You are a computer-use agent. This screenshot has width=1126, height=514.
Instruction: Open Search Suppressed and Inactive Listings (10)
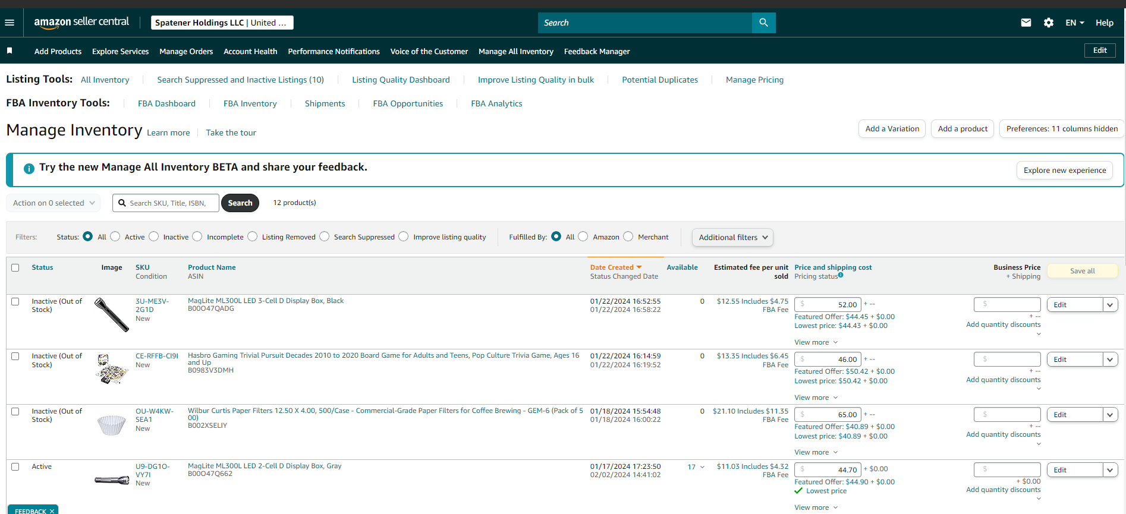pyautogui.click(x=240, y=80)
